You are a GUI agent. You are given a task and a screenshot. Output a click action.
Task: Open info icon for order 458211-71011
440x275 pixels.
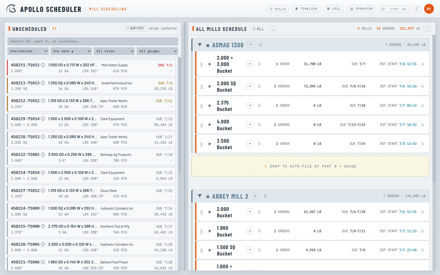(x=43, y=65)
